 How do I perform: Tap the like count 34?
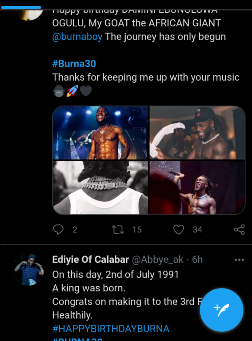click(x=197, y=230)
